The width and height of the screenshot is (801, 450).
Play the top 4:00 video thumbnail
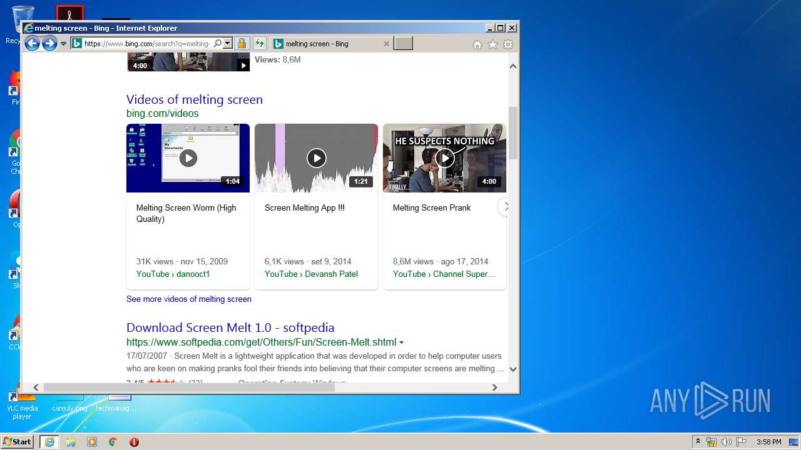[188, 62]
